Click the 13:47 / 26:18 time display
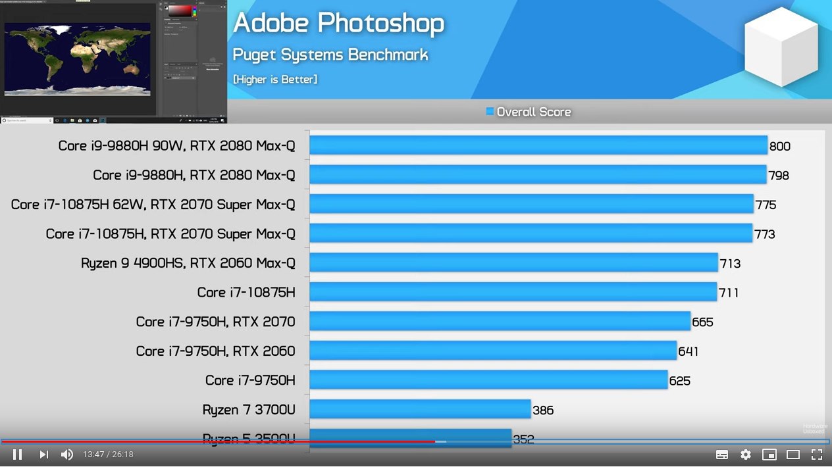This screenshot has width=832, height=467. [x=108, y=455]
